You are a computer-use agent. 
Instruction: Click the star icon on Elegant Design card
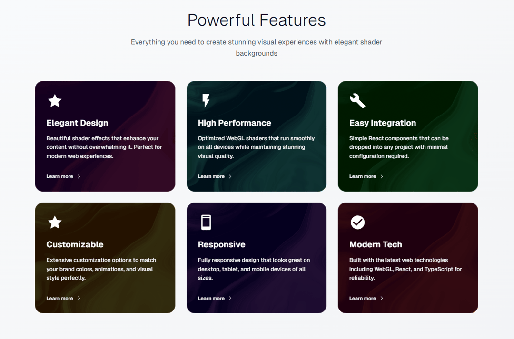(x=55, y=100)
